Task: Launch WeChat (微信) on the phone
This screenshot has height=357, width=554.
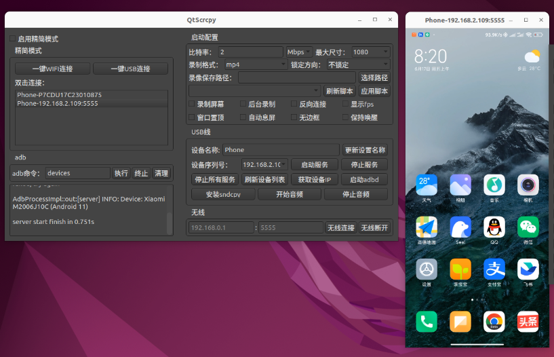Action: [528, 227]
